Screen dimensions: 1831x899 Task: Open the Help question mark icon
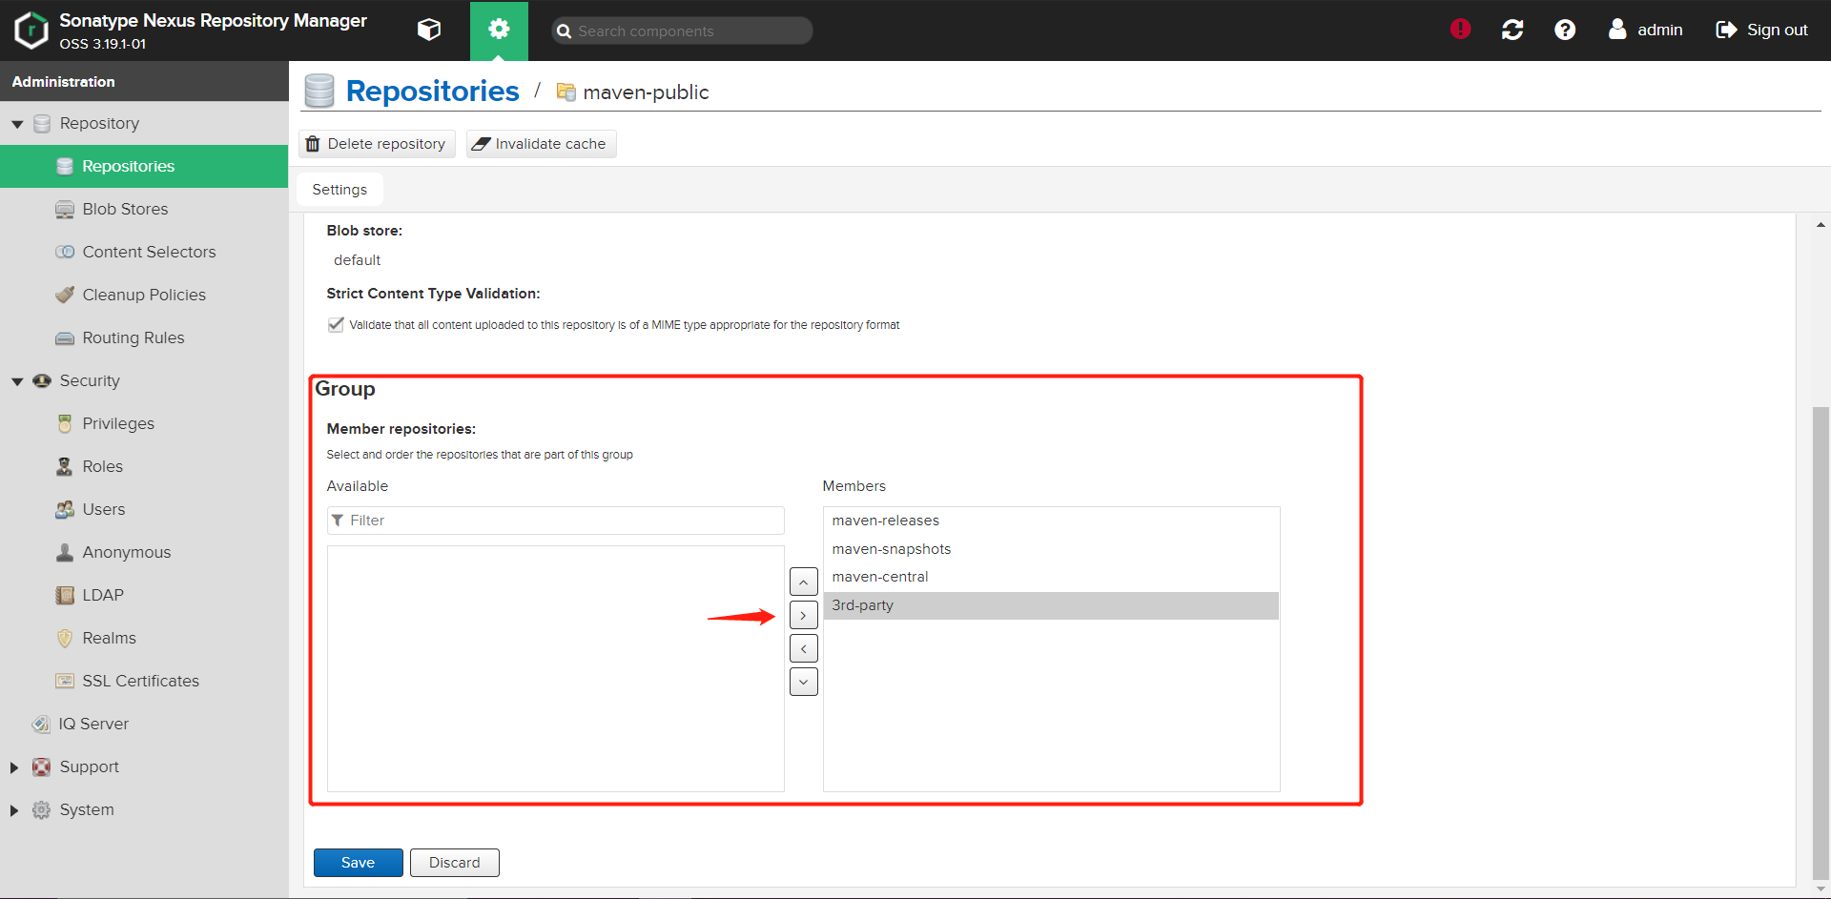click(x=1565, y=30)
